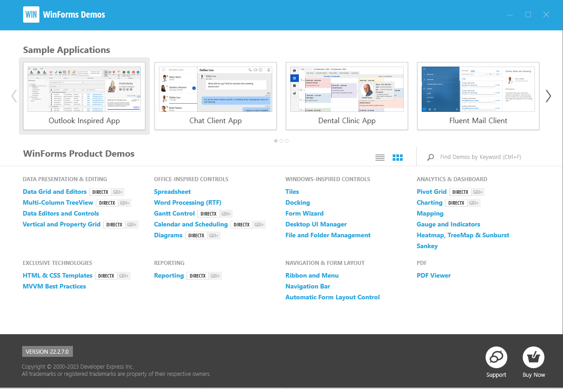The image size is (563, 389).
Task: Open Mapping demo
Action: point(430,213)
